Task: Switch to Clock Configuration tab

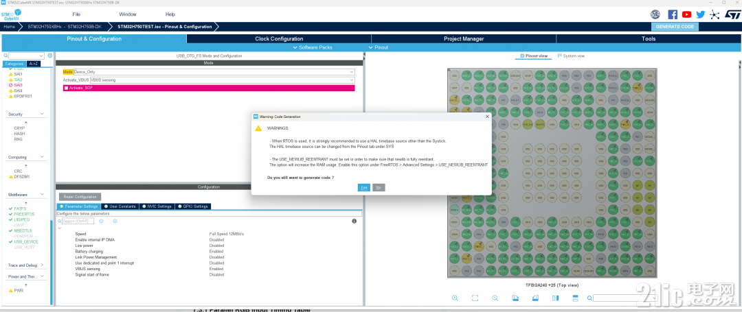Action: click(279, 38)
